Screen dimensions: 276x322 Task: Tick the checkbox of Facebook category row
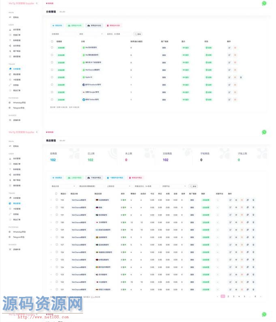click(x=52, y=85)
